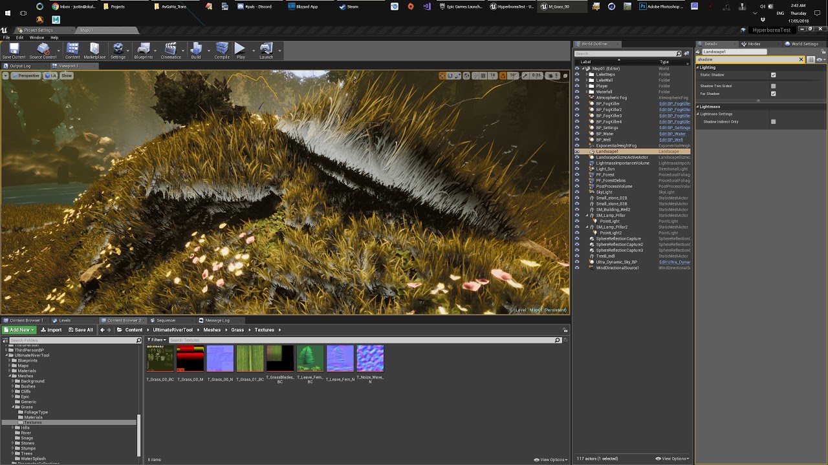The image size is (828, 465).
Task: Go forward in Content Browser history
Action: [x=109, y=330]
